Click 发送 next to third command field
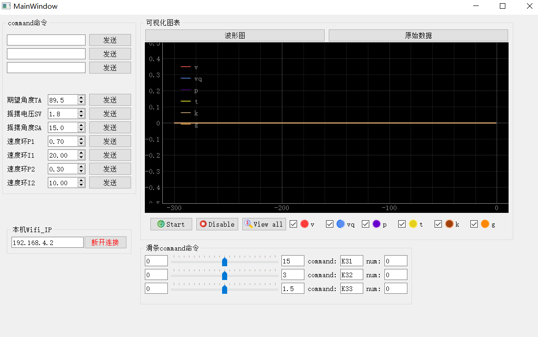This screenshot has height=337, width=538. coord(110,68)
